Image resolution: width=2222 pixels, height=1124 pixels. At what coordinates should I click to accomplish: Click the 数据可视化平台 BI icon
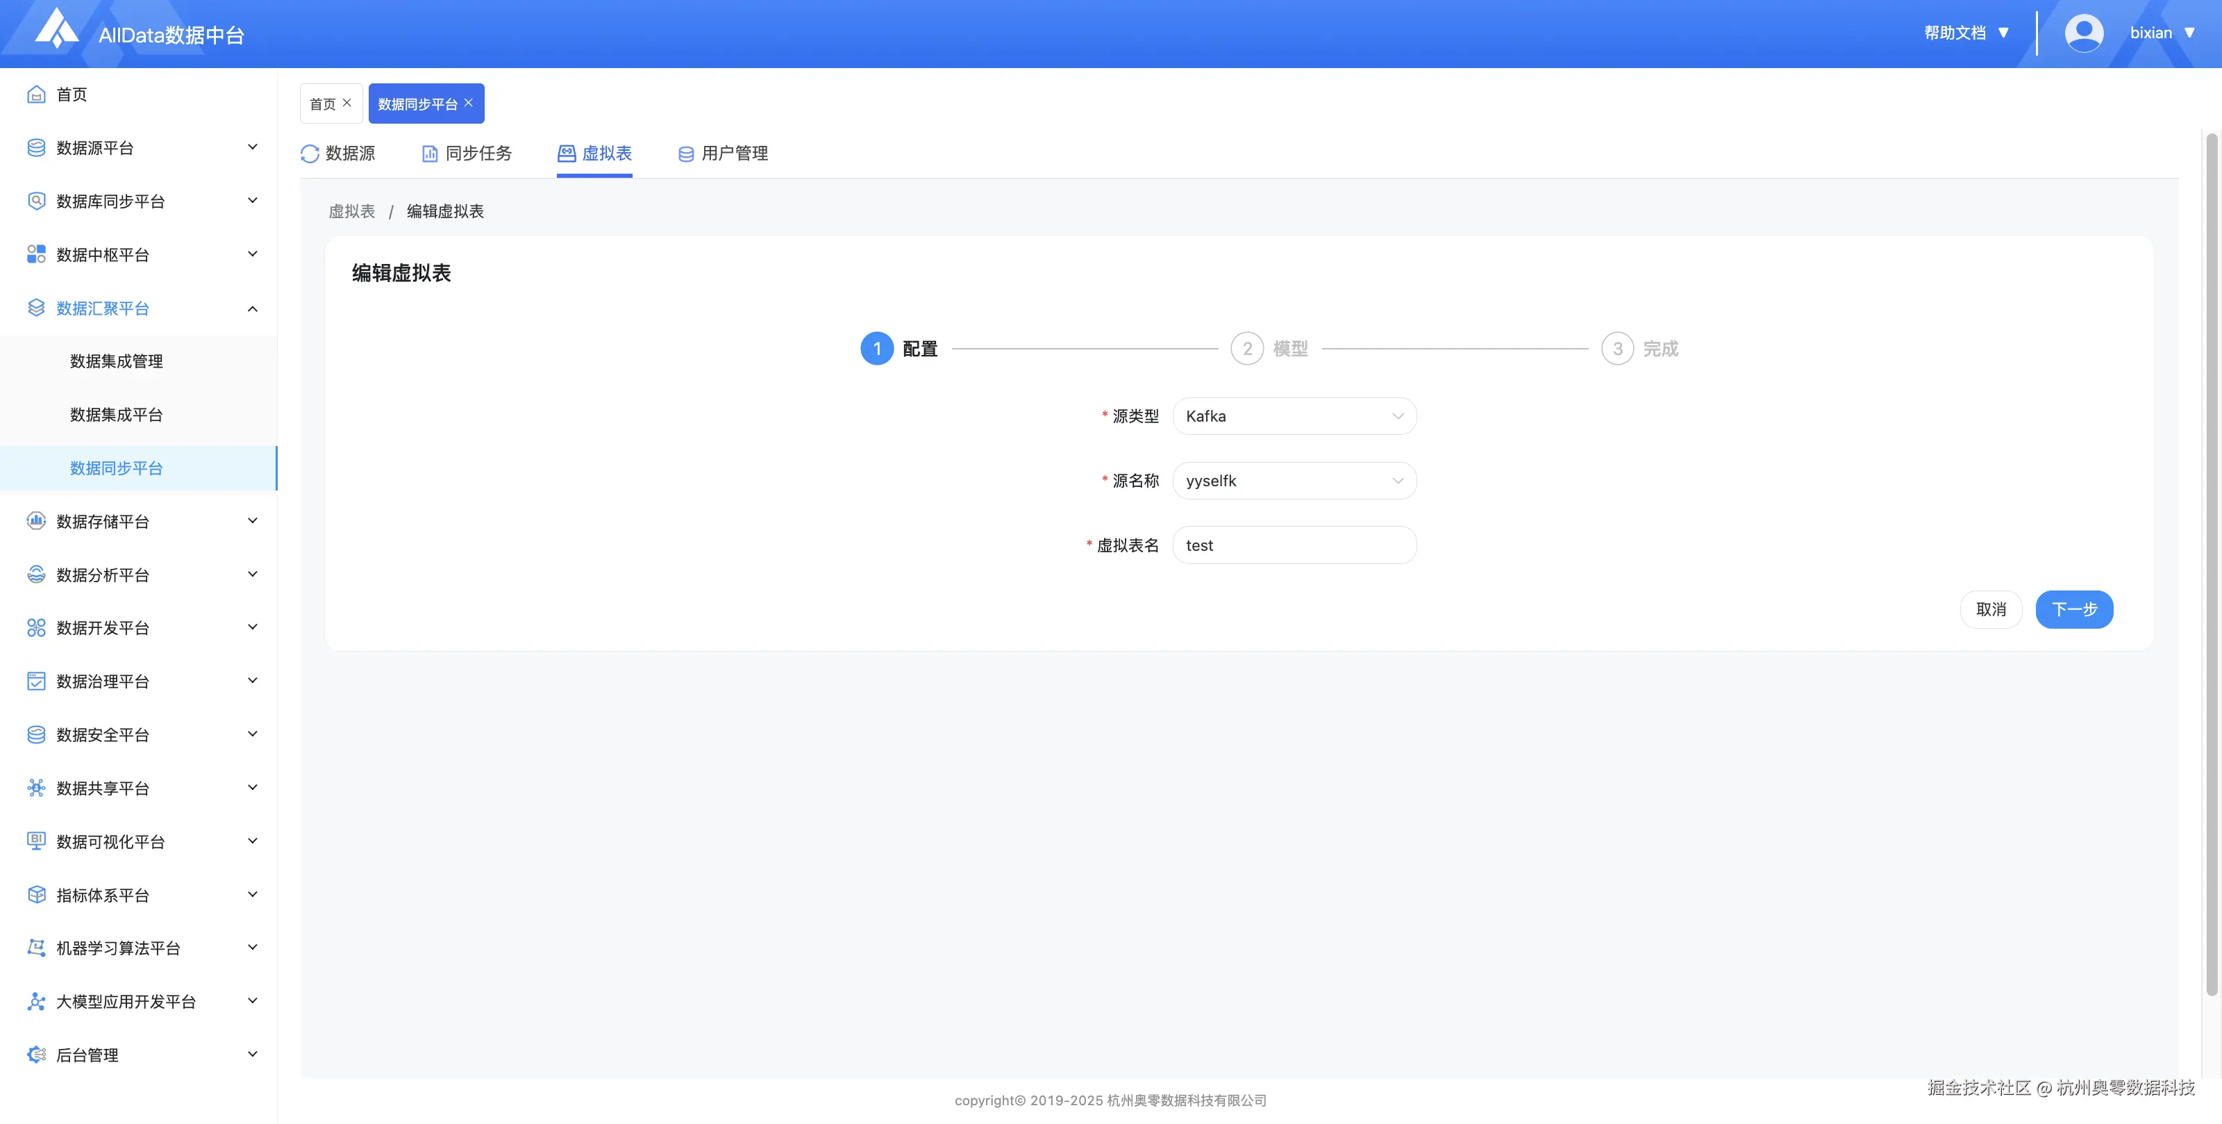click(36, 841)
